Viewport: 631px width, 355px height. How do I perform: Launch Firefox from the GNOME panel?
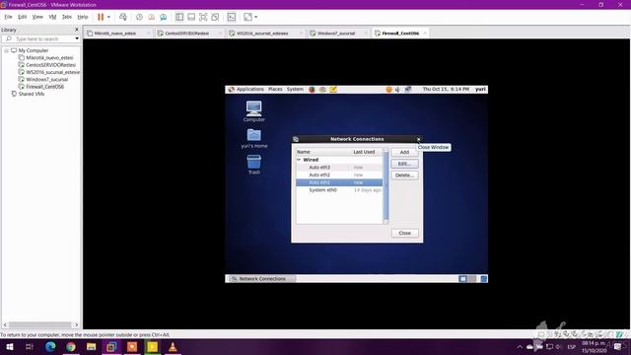pyautogui.click(x=312, y=90)
